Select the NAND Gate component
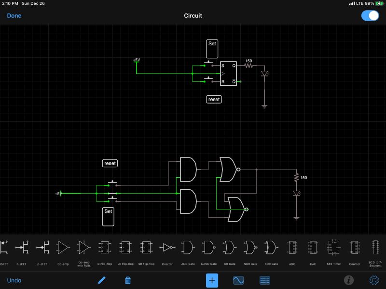386x289 pixels. tap(208, 250)
